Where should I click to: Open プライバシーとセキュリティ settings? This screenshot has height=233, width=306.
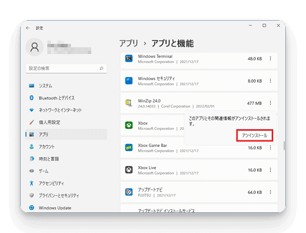[x=66, y=195]
